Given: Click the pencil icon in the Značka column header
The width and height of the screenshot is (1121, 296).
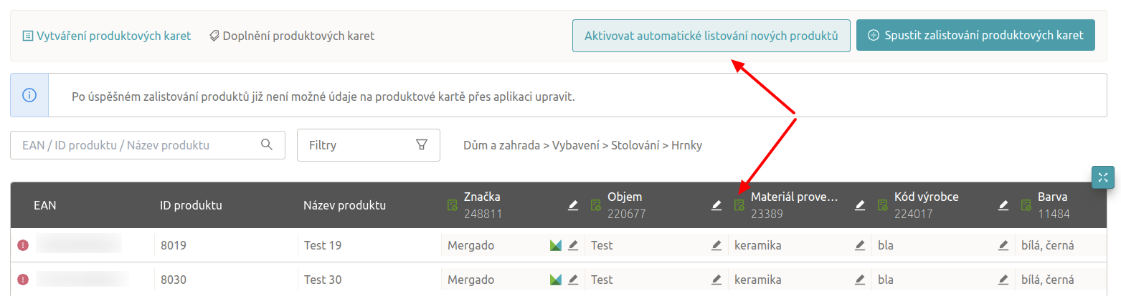Looking at the screenshot, I should [572, 206].
